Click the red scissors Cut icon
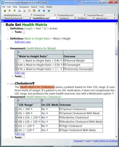The height and width of the screenshot is (147, 119). 24,11
